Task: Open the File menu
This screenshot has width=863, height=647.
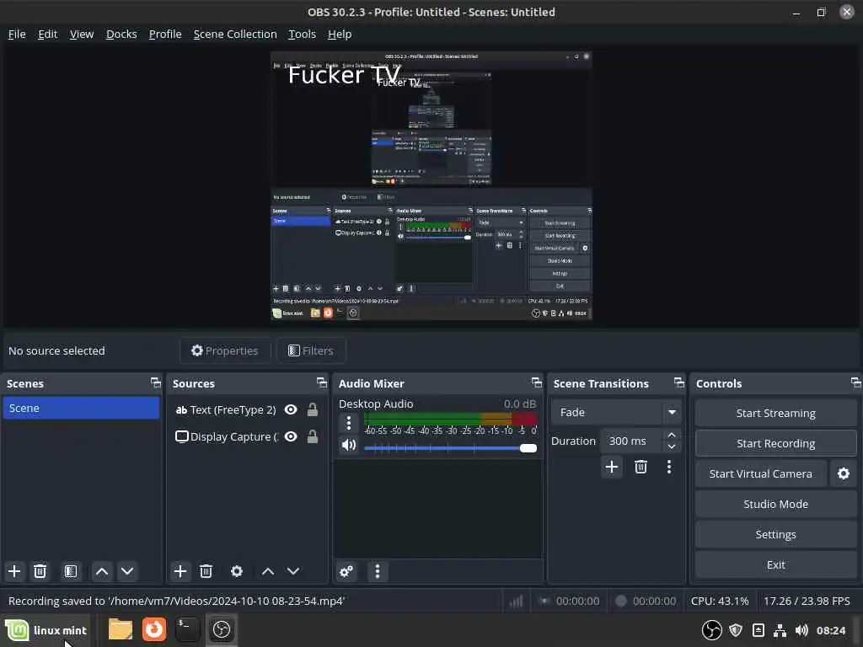Action: (x=17, y=34)
